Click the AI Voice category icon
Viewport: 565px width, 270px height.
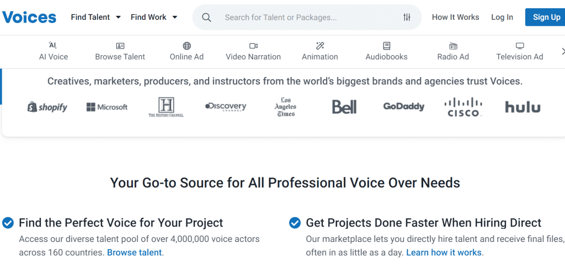coord(53,46)
